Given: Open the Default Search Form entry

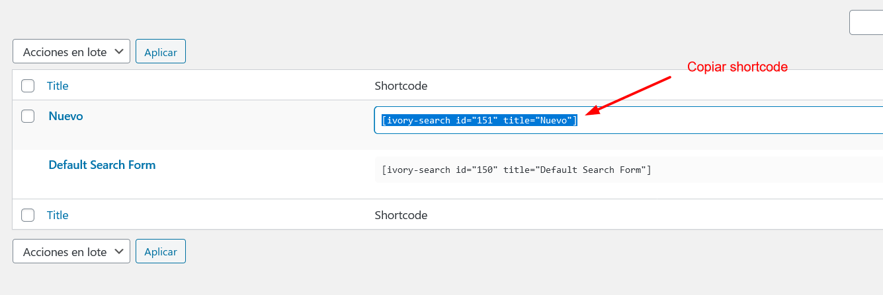Looking at the screenshot, I should (102, 165).
